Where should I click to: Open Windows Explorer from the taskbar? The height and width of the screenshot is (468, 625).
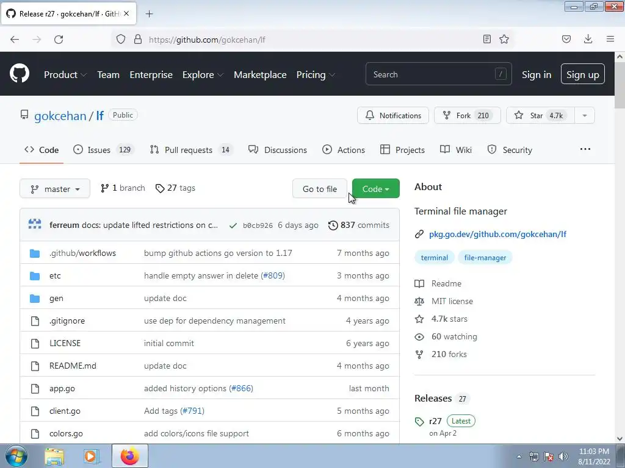click(x=54, y=456)
